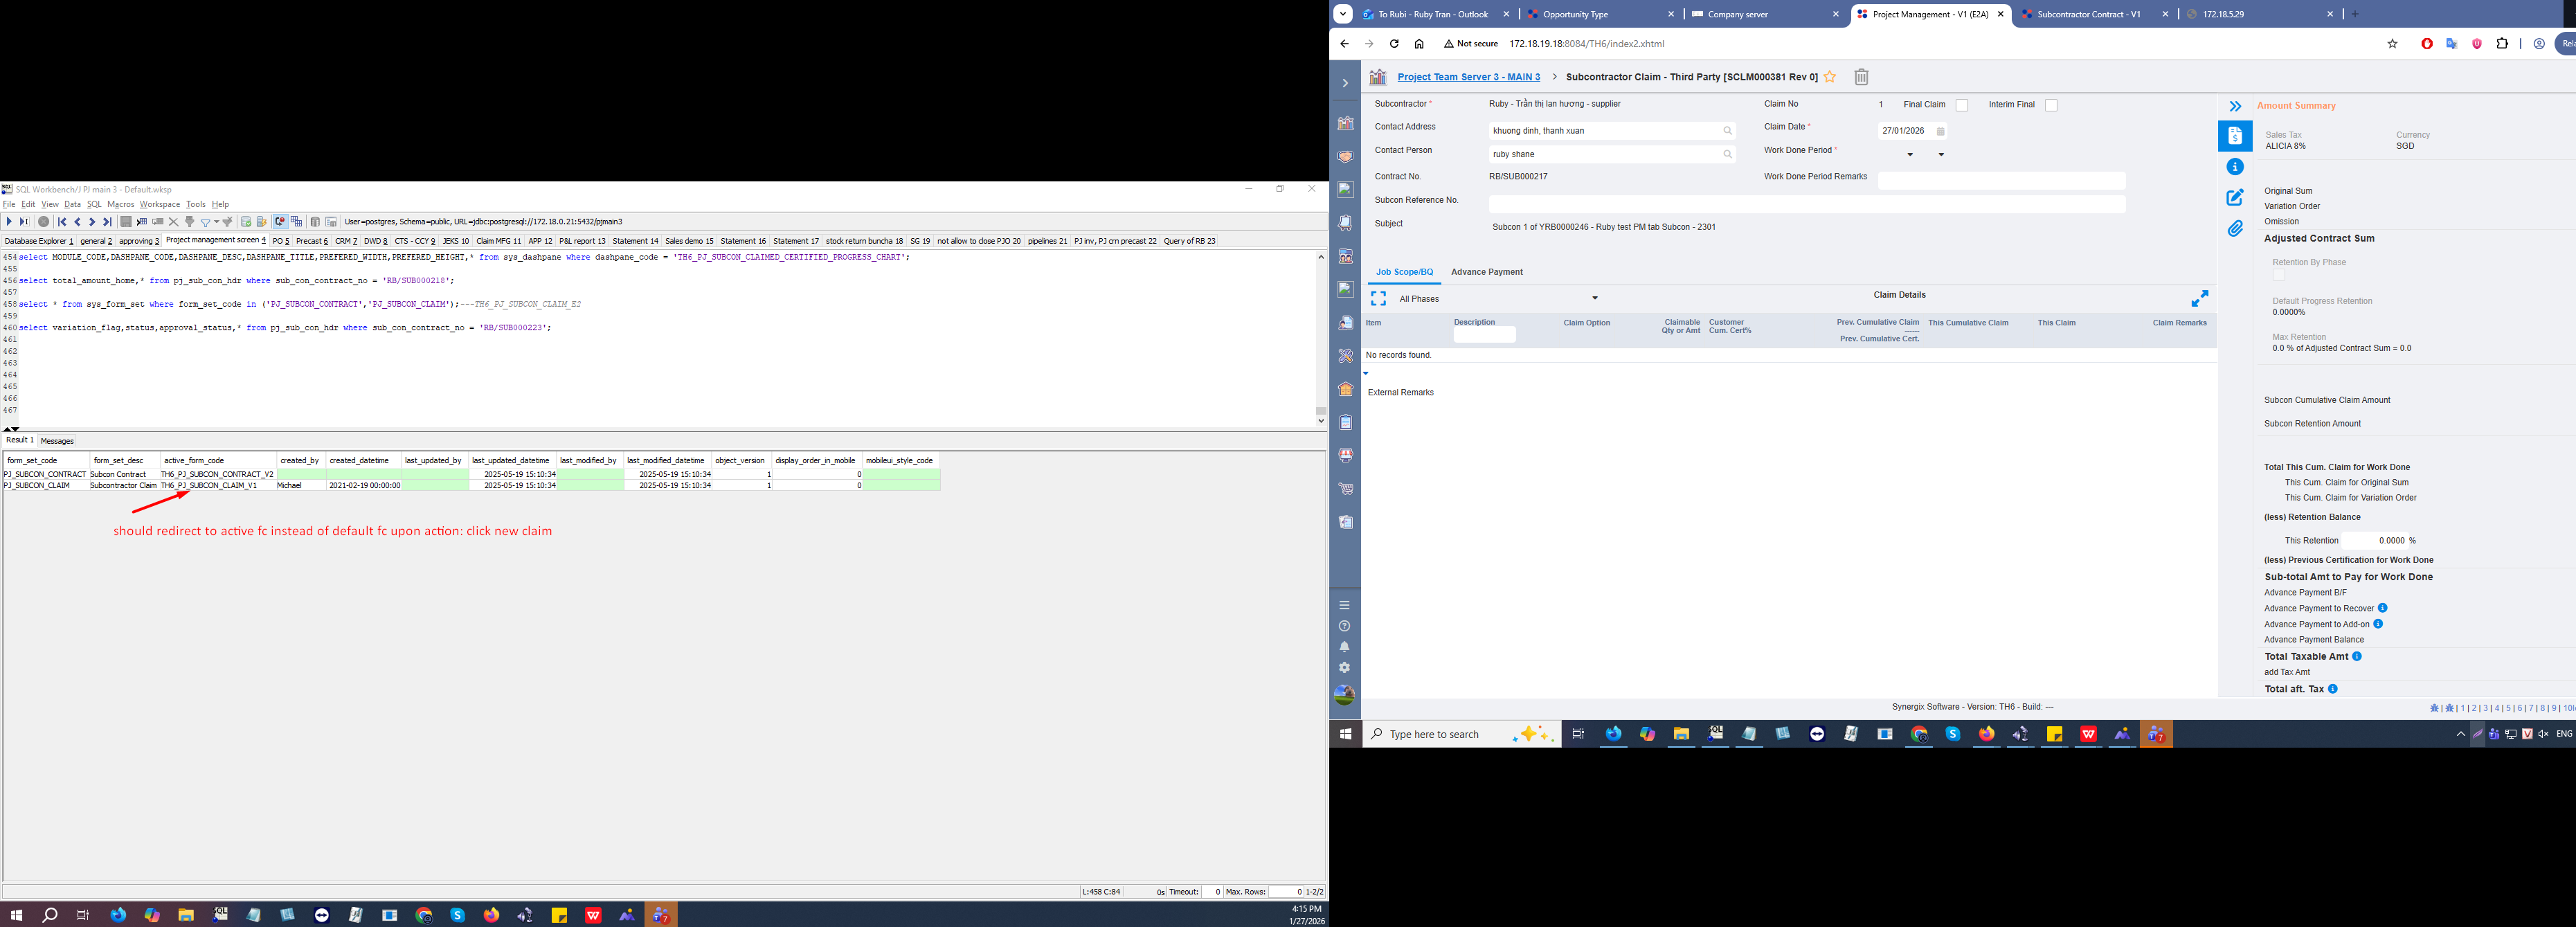Click the trash delete icon beside claim title

[1861, 77]
